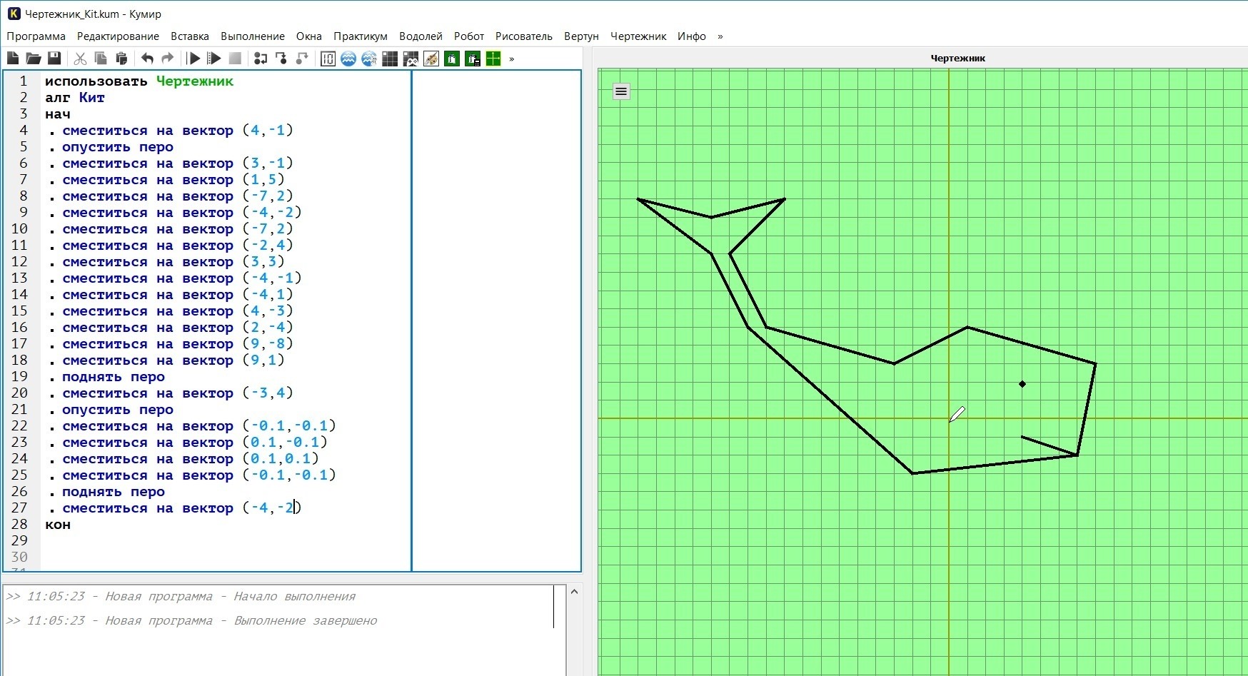The image size is (1248, 676).
Task: Open the Вставка menu
Action: 190,36
